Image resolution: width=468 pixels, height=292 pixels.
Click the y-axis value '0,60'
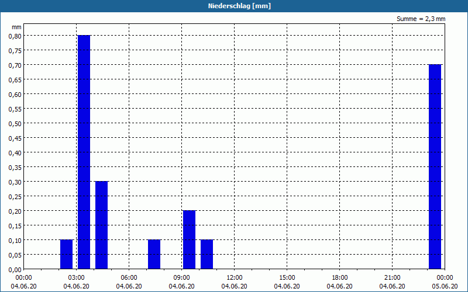click(x=15, y=95)
